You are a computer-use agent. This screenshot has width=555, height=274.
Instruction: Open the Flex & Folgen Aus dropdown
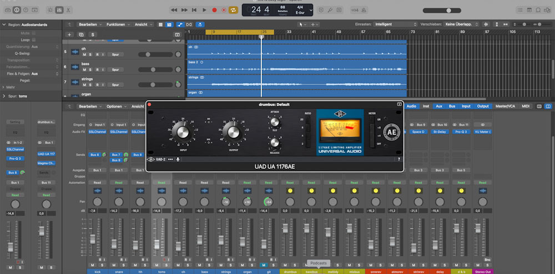44,74
